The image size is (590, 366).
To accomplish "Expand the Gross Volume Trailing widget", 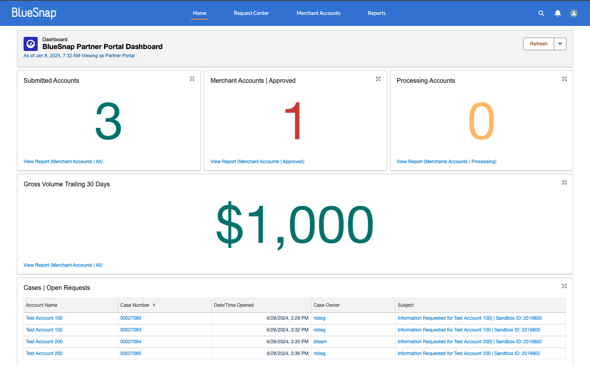I will [x=564, y=182].
